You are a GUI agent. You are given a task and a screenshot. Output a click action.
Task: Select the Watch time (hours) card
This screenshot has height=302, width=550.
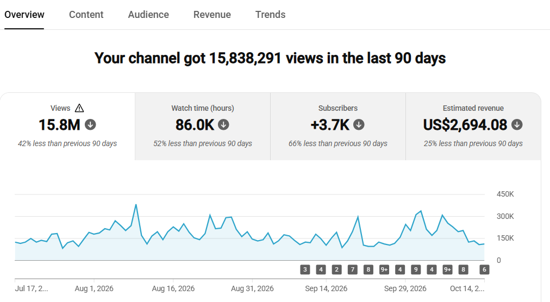click(x=203, y=127)
